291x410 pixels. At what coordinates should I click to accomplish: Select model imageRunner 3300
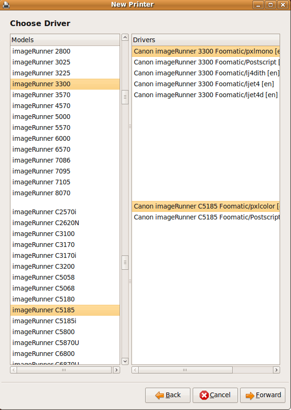tap(65, 84)
